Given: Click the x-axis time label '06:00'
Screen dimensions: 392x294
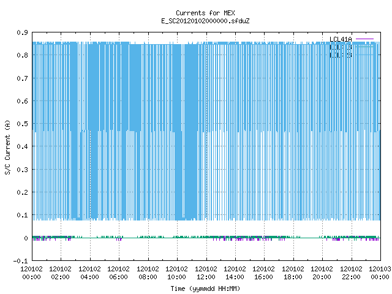Looking at the screenshot, I should (118, 277).
